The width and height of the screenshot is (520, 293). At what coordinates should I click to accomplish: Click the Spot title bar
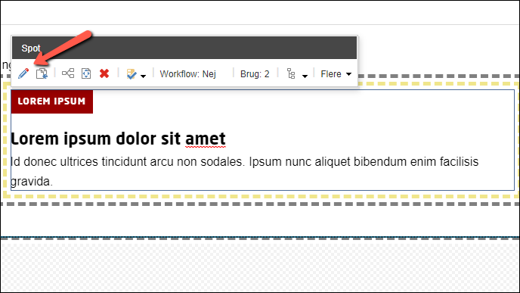click(184, 48)
